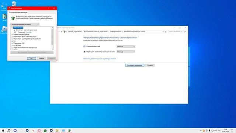The image size is (236, 133).
Task: Open the notification center icon
Action: [x=232, y=130]
